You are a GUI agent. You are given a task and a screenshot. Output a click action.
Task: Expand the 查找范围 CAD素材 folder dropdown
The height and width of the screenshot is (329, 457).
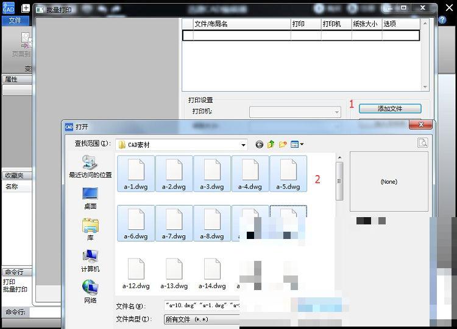(x=243, y=145)
